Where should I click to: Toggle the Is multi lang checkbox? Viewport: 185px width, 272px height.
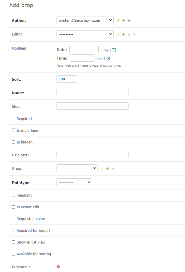[x=13, y=130]
